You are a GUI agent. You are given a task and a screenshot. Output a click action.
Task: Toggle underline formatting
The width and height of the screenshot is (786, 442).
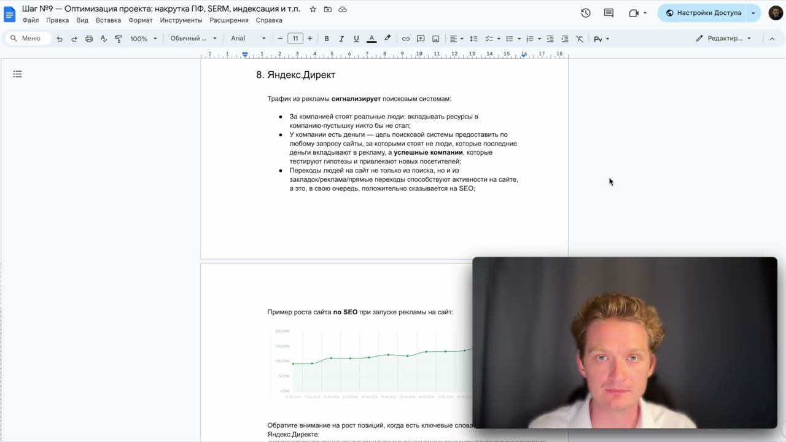pos(356,39)
